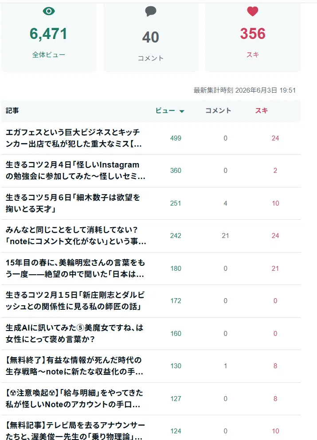This screenshot has width=317, height=440.
Task: Open article 【注意喚起】給与明細
Action: [x=74, y=398]
